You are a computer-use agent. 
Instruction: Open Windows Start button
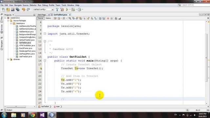click(x=4, y=115)
